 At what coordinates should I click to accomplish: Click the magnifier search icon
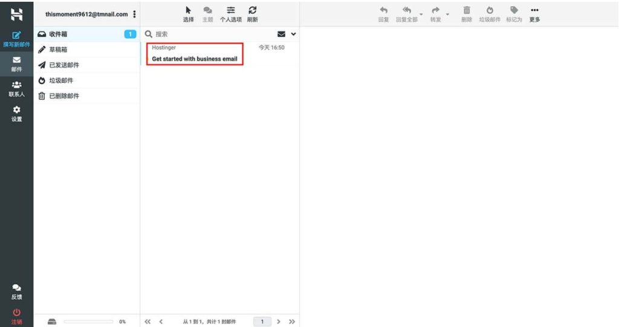[149, 34]
